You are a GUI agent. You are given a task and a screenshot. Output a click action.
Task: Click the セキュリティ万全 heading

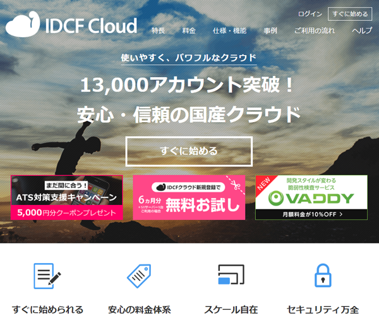click(x=323, y=310)
